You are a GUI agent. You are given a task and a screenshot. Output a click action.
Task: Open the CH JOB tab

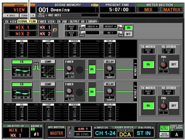[62, 21]
